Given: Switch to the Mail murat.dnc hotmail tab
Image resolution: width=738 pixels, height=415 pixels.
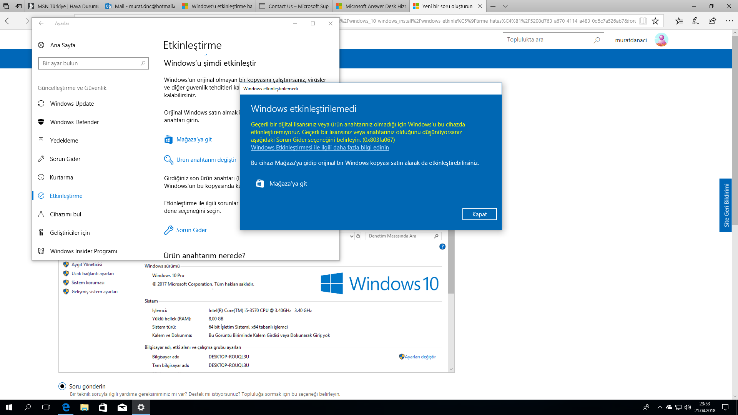Looking at the screenshot, I should pos(141,6).
